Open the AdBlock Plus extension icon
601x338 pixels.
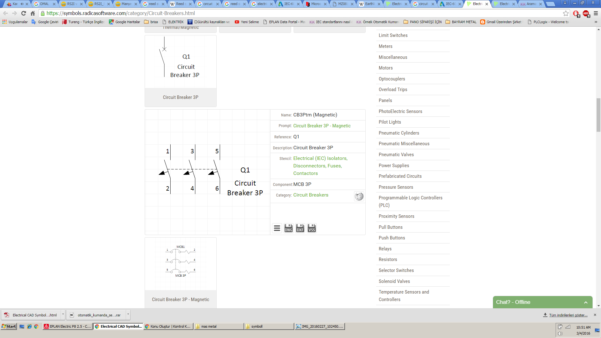tap(586, 13)
